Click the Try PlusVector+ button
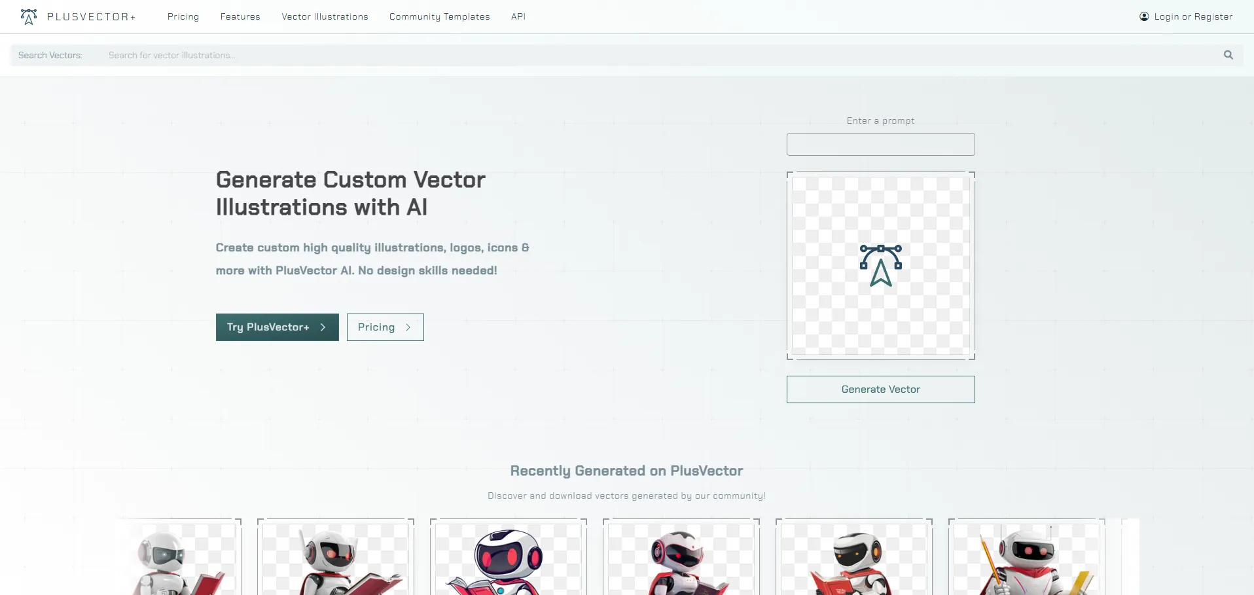Screen dimensions: 1254x595 tap(268, 327)
